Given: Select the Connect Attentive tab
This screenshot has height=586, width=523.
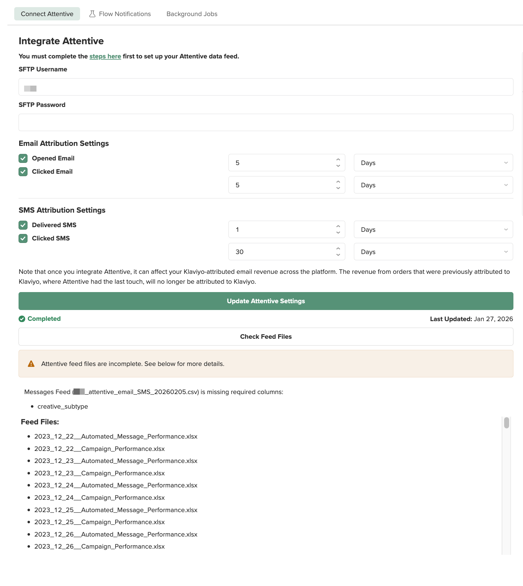Looking at the screenshot, I should 47,14.
